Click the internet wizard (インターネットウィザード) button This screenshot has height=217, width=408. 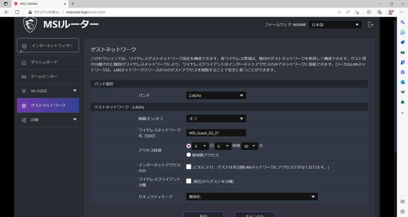pos(48,46)
